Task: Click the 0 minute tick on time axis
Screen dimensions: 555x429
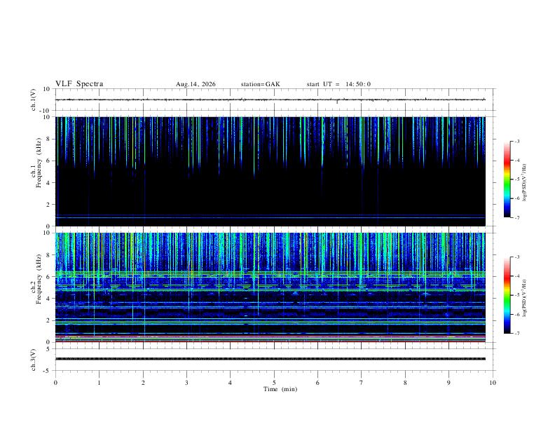Action: 55,383
